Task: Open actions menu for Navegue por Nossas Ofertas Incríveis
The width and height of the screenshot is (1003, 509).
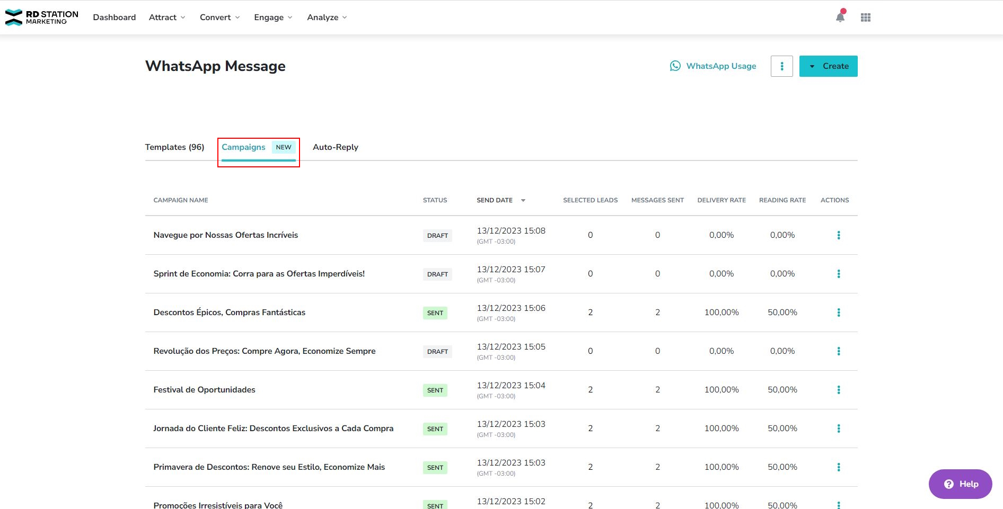Action: pyautogui.click(x=838, y=235)
